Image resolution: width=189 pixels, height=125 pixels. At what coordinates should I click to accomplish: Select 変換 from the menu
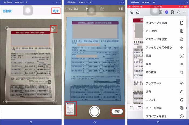point(165,64)
